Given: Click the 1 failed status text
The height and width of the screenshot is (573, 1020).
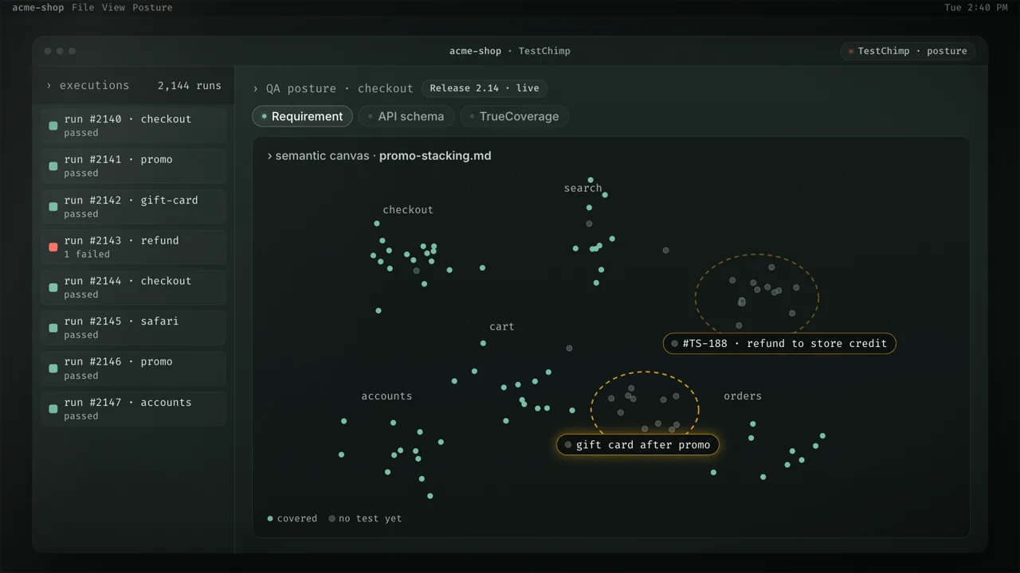Looking at the screenshot, I should tap(87, 255).
